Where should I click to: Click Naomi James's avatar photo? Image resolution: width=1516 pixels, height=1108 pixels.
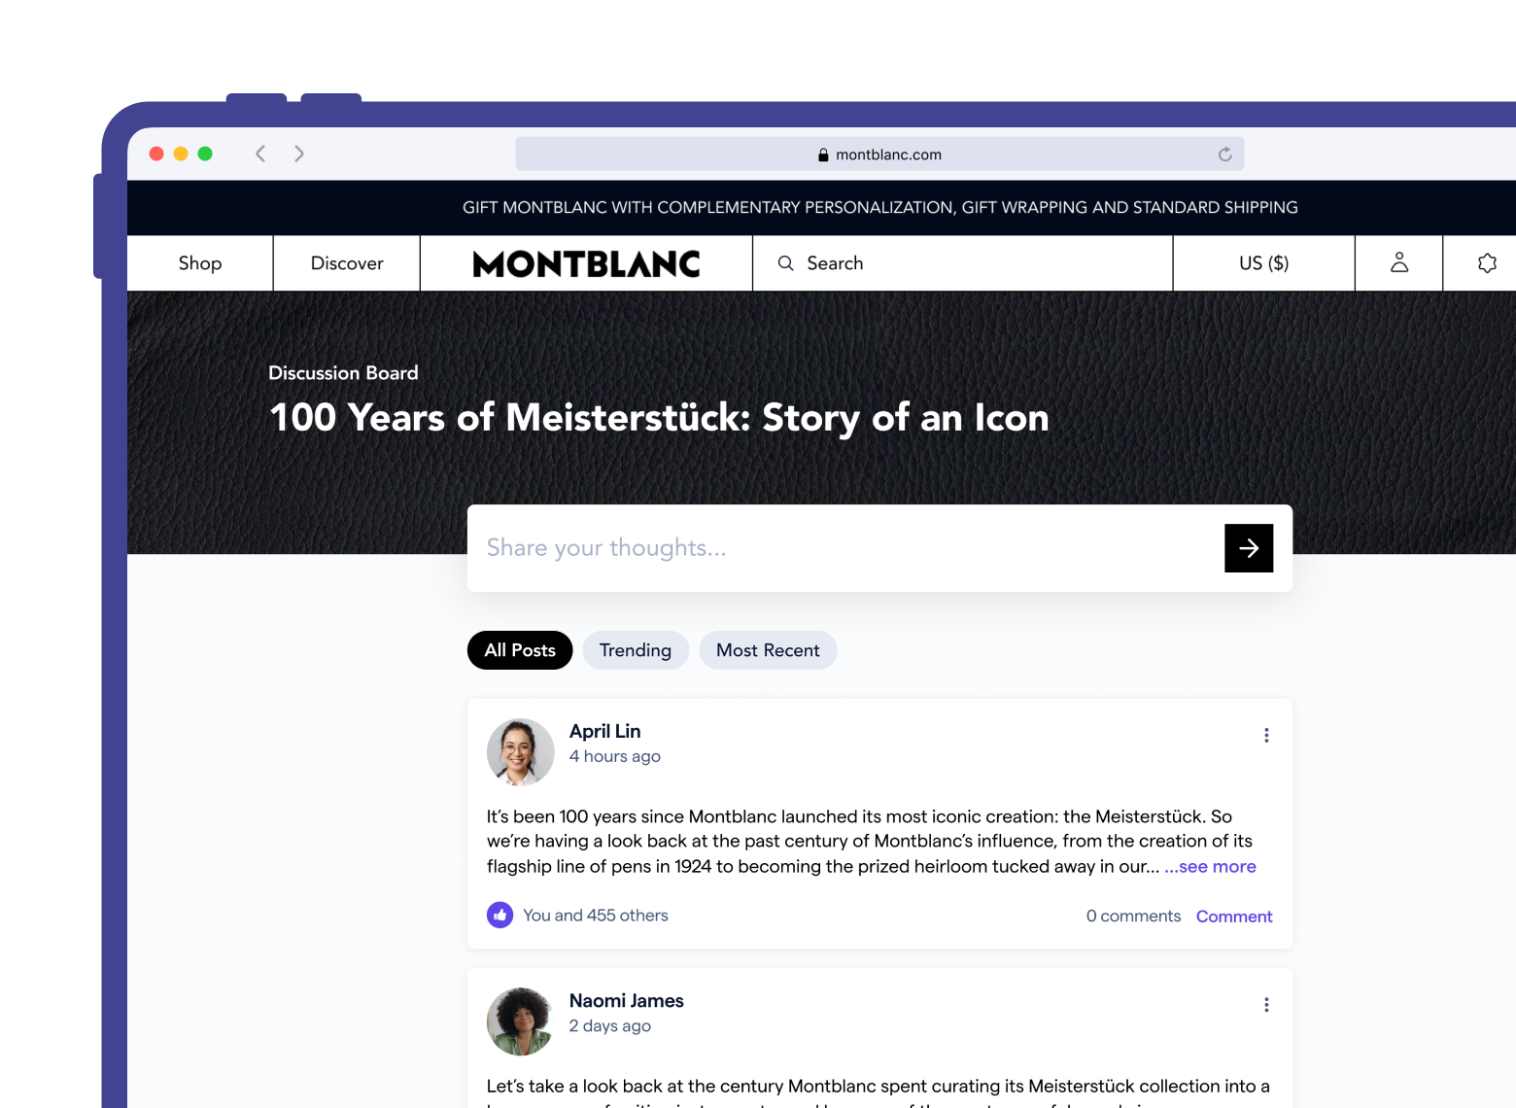(x=520, y=1021)
